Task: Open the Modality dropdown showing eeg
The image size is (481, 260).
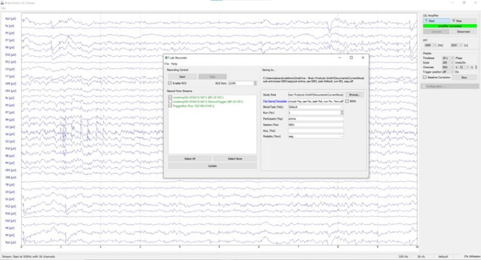Action: click(x=316, y=136)
